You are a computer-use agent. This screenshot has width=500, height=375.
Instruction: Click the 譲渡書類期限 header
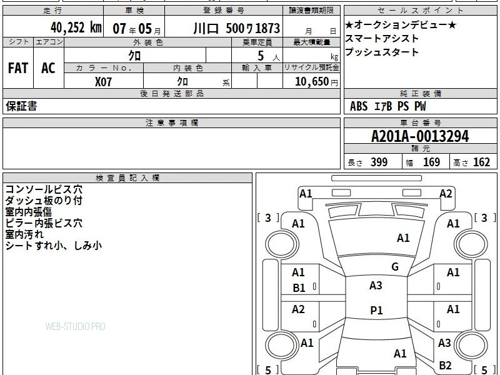[x=311, y=11]
